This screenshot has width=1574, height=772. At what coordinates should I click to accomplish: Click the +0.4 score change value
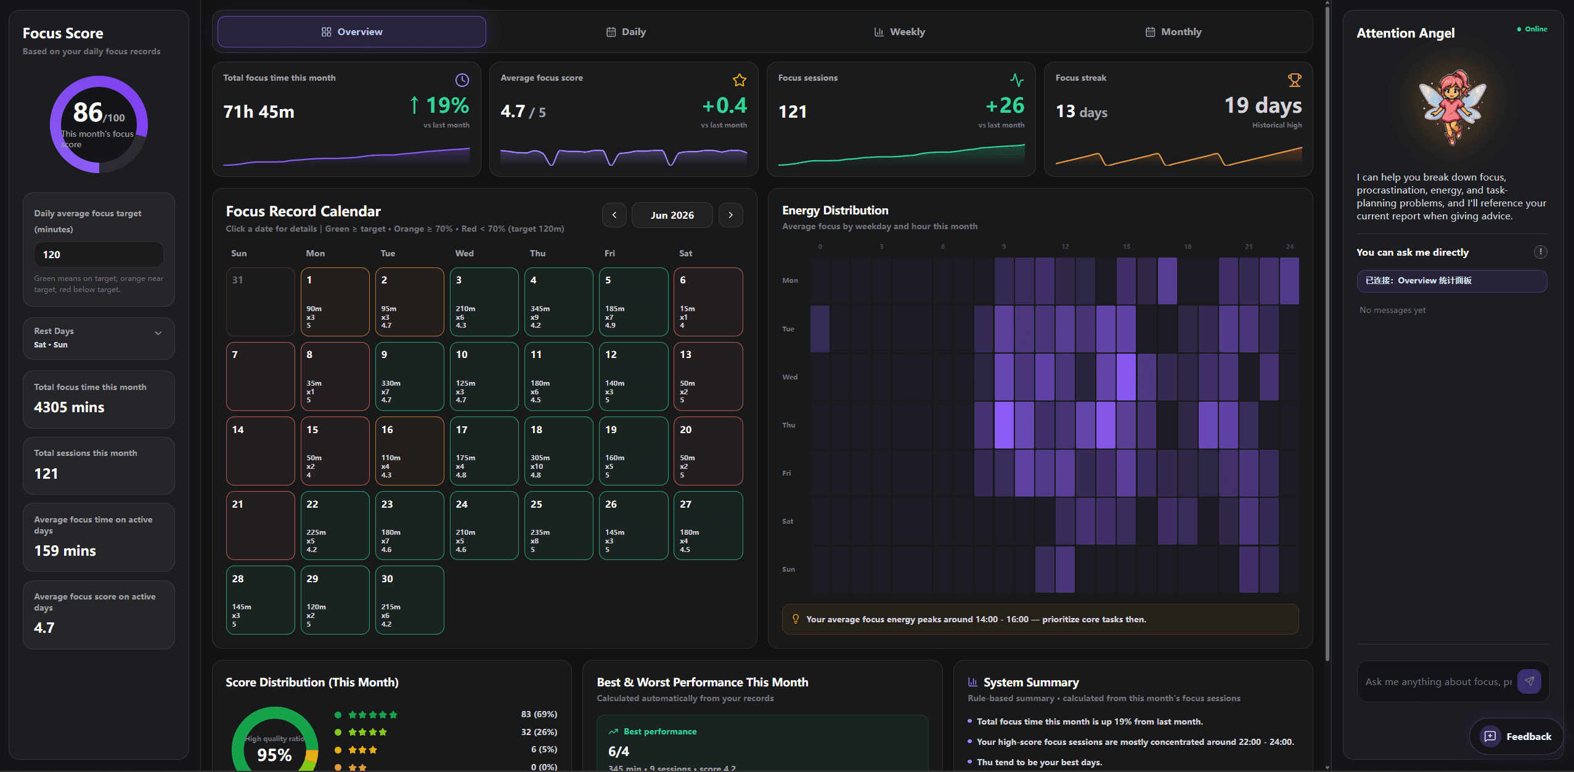(724, 105)
